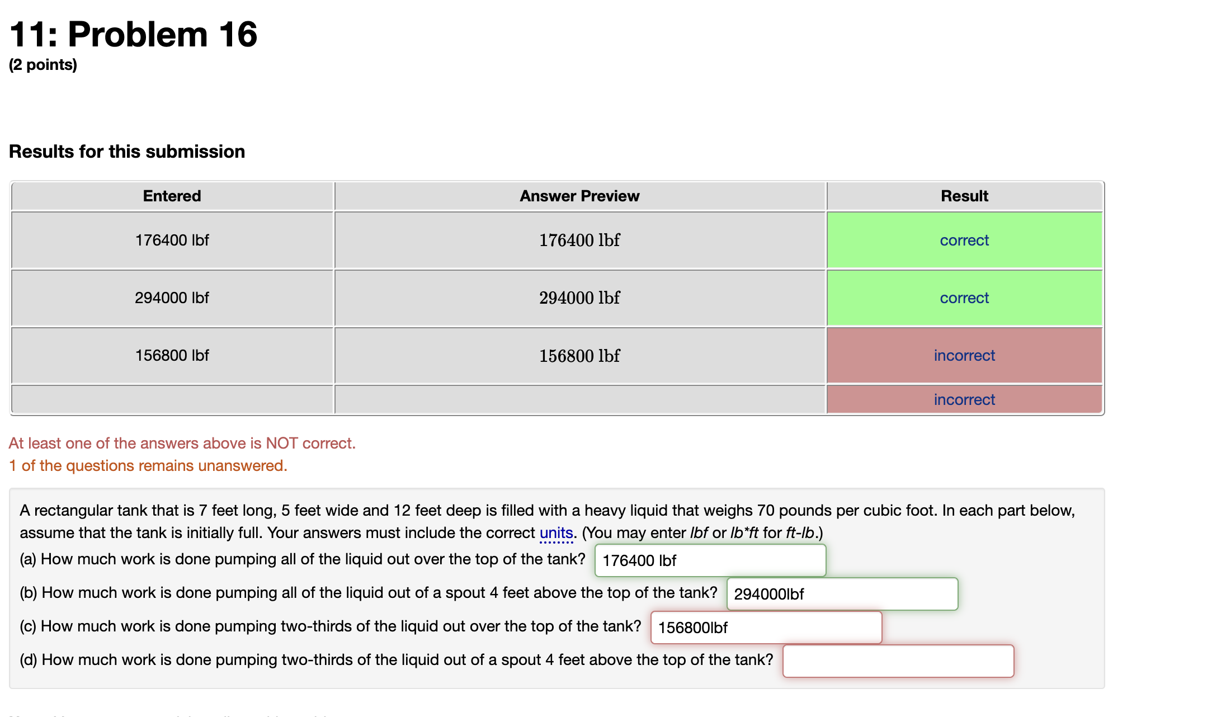Click the empty part (d) answer field
1226x717 pixels.
tap(898, 661)
